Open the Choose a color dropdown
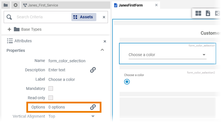Viewport: 221px width, 122px height. 204,55
